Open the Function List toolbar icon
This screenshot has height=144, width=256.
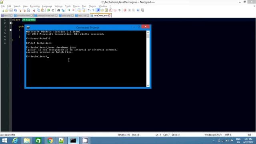[111, 10]
